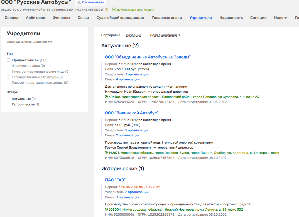Open the ПАО "ГАЗ" historical founder link

coord(115,180)
